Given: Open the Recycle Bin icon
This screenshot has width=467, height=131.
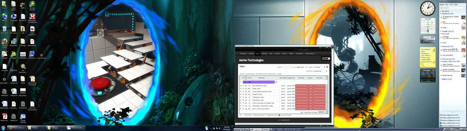Looking at the screenshot, I should click(5, 30).
